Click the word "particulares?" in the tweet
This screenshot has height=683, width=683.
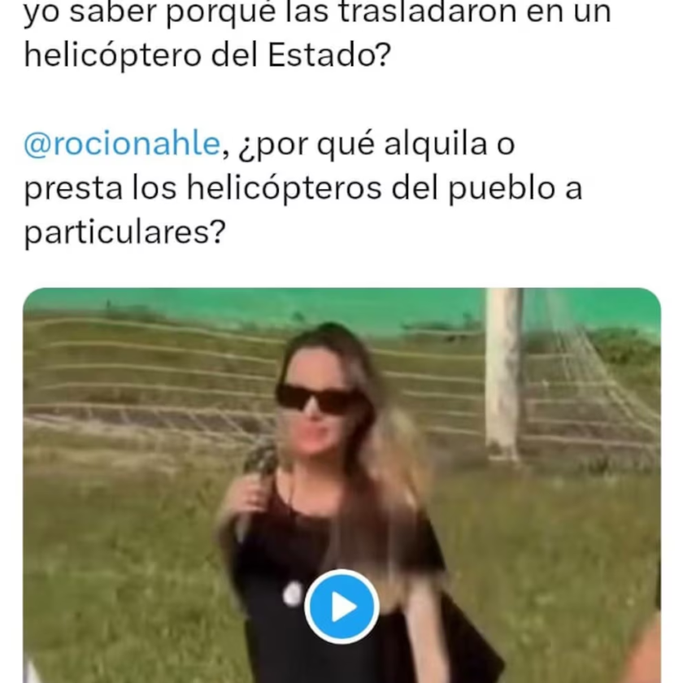[124, 233]
